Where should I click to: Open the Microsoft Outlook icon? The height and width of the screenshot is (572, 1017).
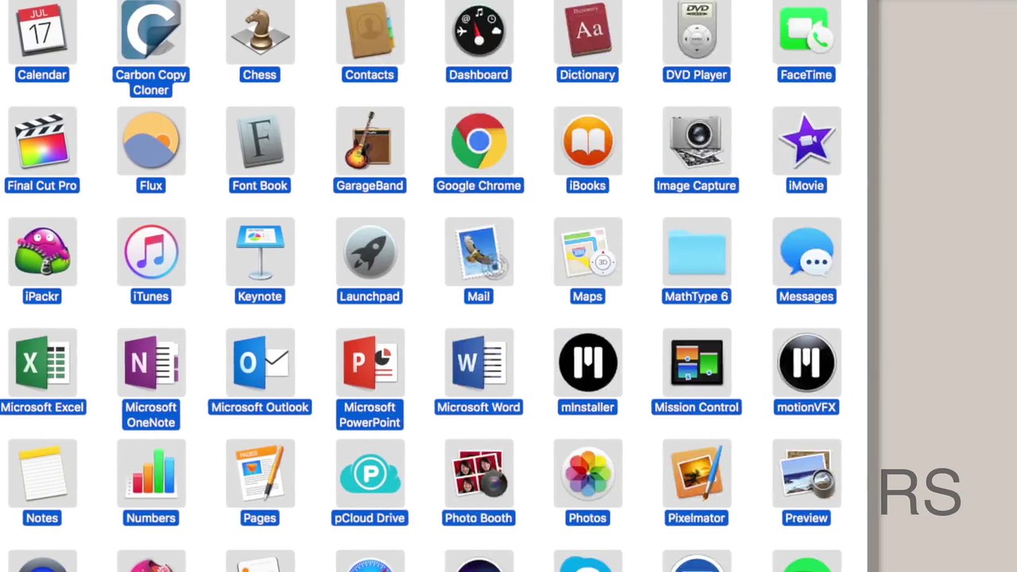[x=260, y=362]
